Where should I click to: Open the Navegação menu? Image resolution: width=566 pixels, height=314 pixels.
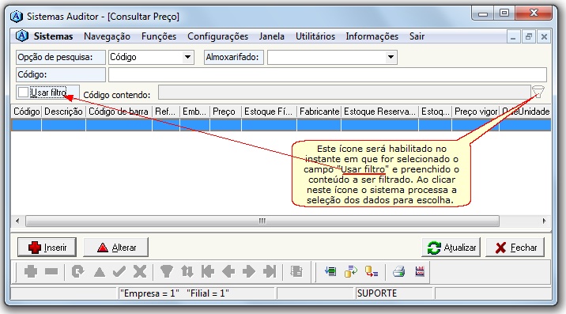(107, 36)
